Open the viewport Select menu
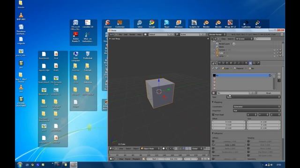The height and width of the screenshot is (168, 300). 128,148
